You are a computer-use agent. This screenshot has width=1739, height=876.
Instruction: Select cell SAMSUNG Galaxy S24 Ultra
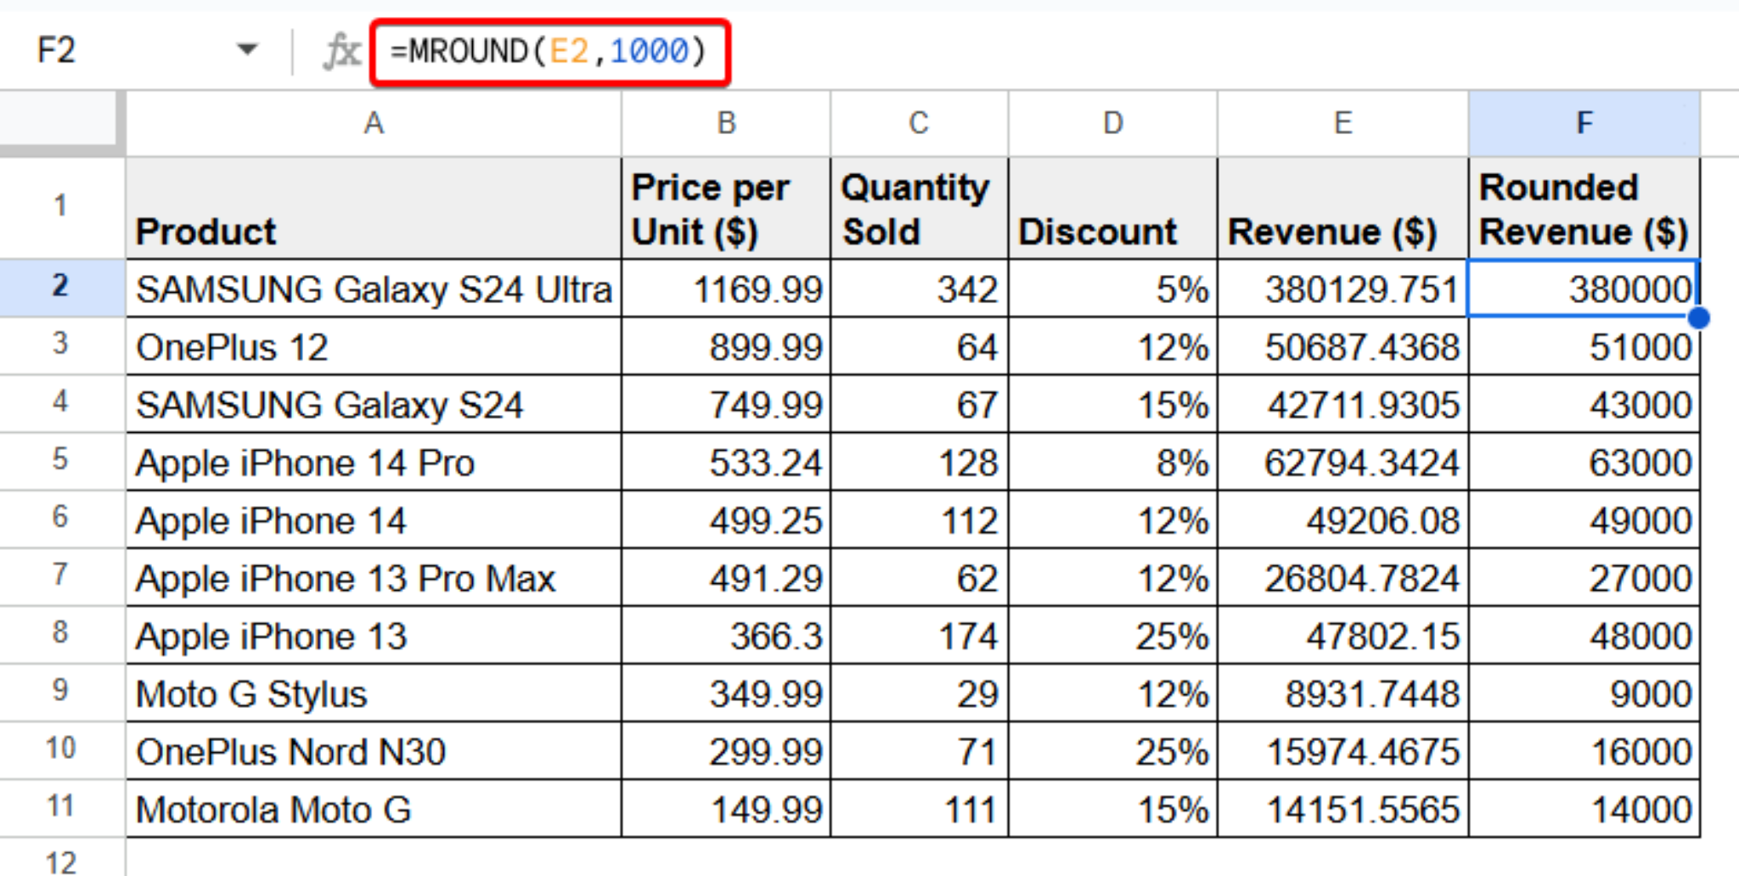[x=374, y=289]
